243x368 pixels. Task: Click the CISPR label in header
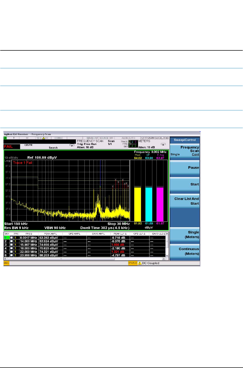(28, 145)
